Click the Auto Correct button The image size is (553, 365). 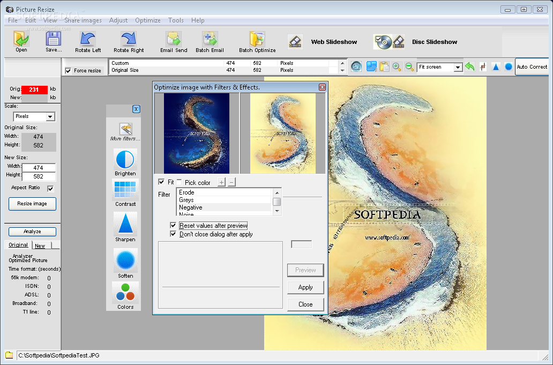(x=532, y=67)
